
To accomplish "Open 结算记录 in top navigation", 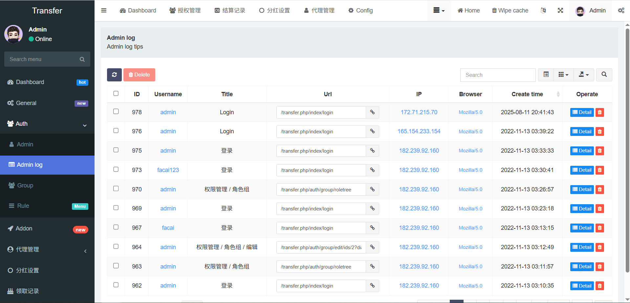I will pyautogui.click(x=230, y=11).
